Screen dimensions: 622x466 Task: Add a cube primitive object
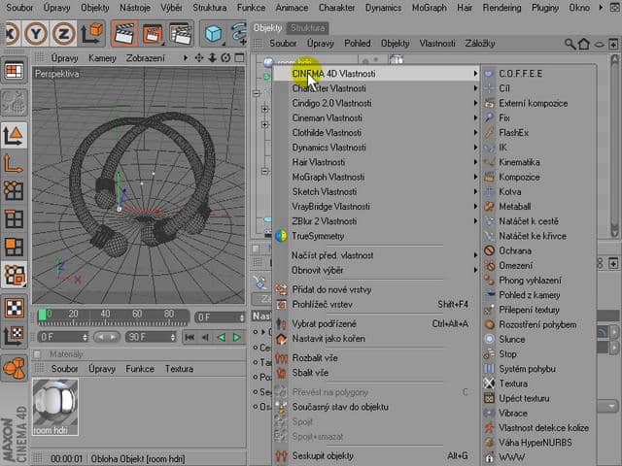coord(213,33)
